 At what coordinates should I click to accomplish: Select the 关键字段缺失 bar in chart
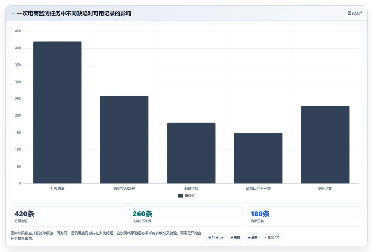tap(124, 140)
